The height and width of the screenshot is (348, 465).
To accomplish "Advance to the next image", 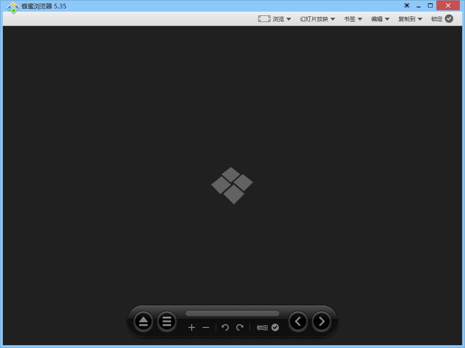I will click(x=321, y=321).
